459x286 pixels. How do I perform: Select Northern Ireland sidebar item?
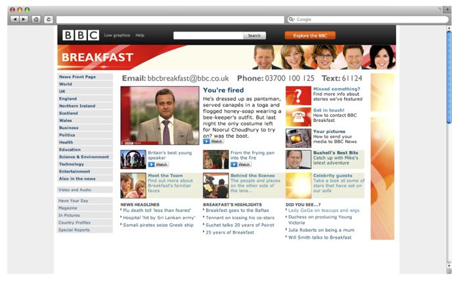(85, 106)
